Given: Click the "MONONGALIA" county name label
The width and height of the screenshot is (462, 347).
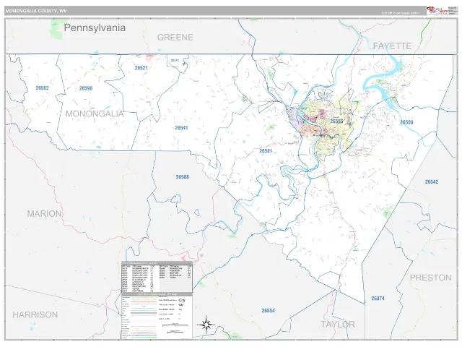Looking at the screenshot, I should tap(95, 114).
